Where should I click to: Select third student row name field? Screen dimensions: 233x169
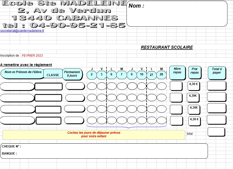(17, 109)
